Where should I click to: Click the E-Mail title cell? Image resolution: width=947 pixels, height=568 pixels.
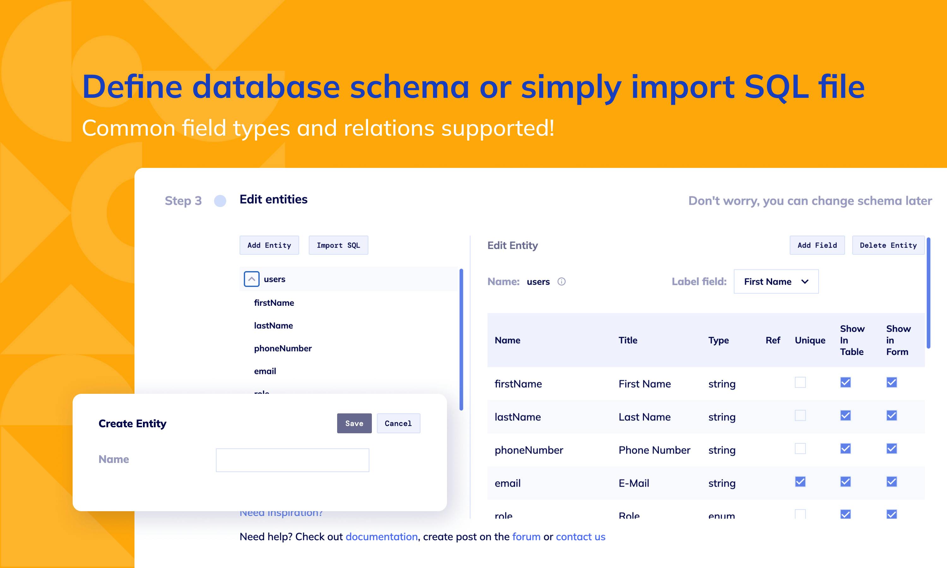point(634,483)
